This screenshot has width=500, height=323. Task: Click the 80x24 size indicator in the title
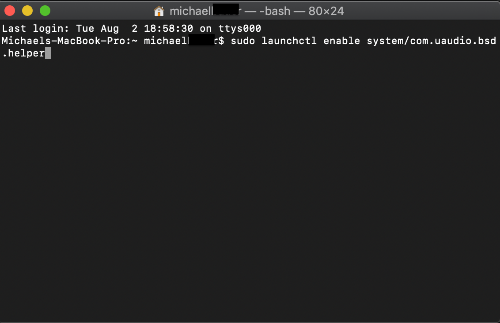click(x=325, y=11)
